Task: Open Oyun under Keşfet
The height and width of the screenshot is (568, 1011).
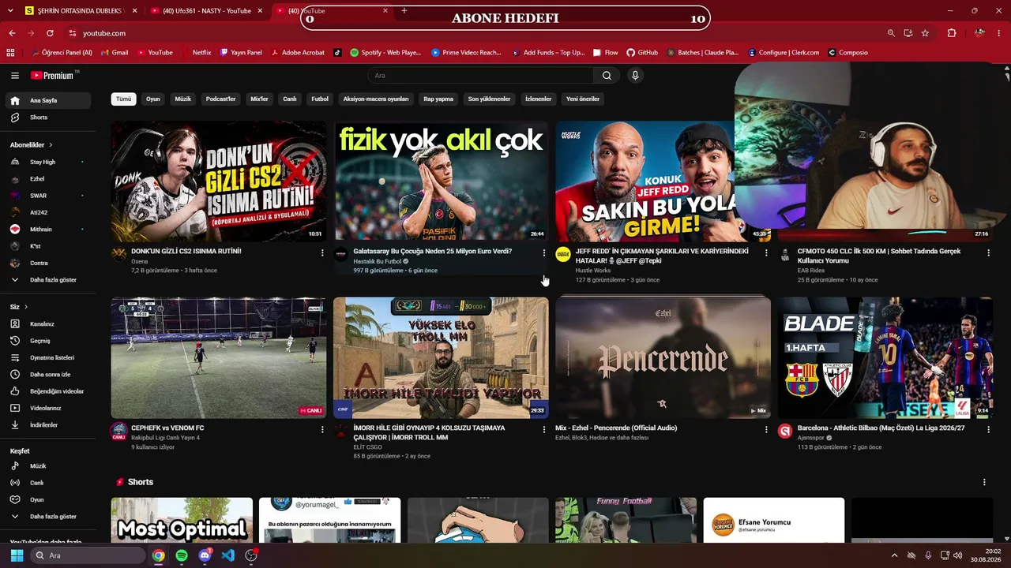Action: pyautogui.click(x=49, y=499)
